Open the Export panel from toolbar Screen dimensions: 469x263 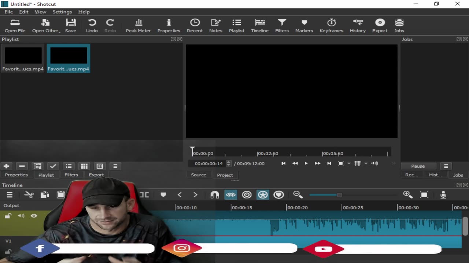pyautogui.click(x=380, y=26)
